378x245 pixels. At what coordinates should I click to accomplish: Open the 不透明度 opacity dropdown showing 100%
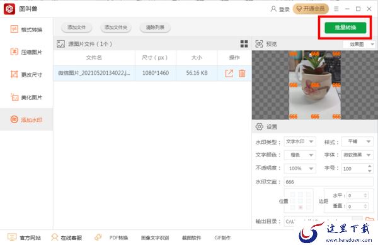[x=300, y=168]
